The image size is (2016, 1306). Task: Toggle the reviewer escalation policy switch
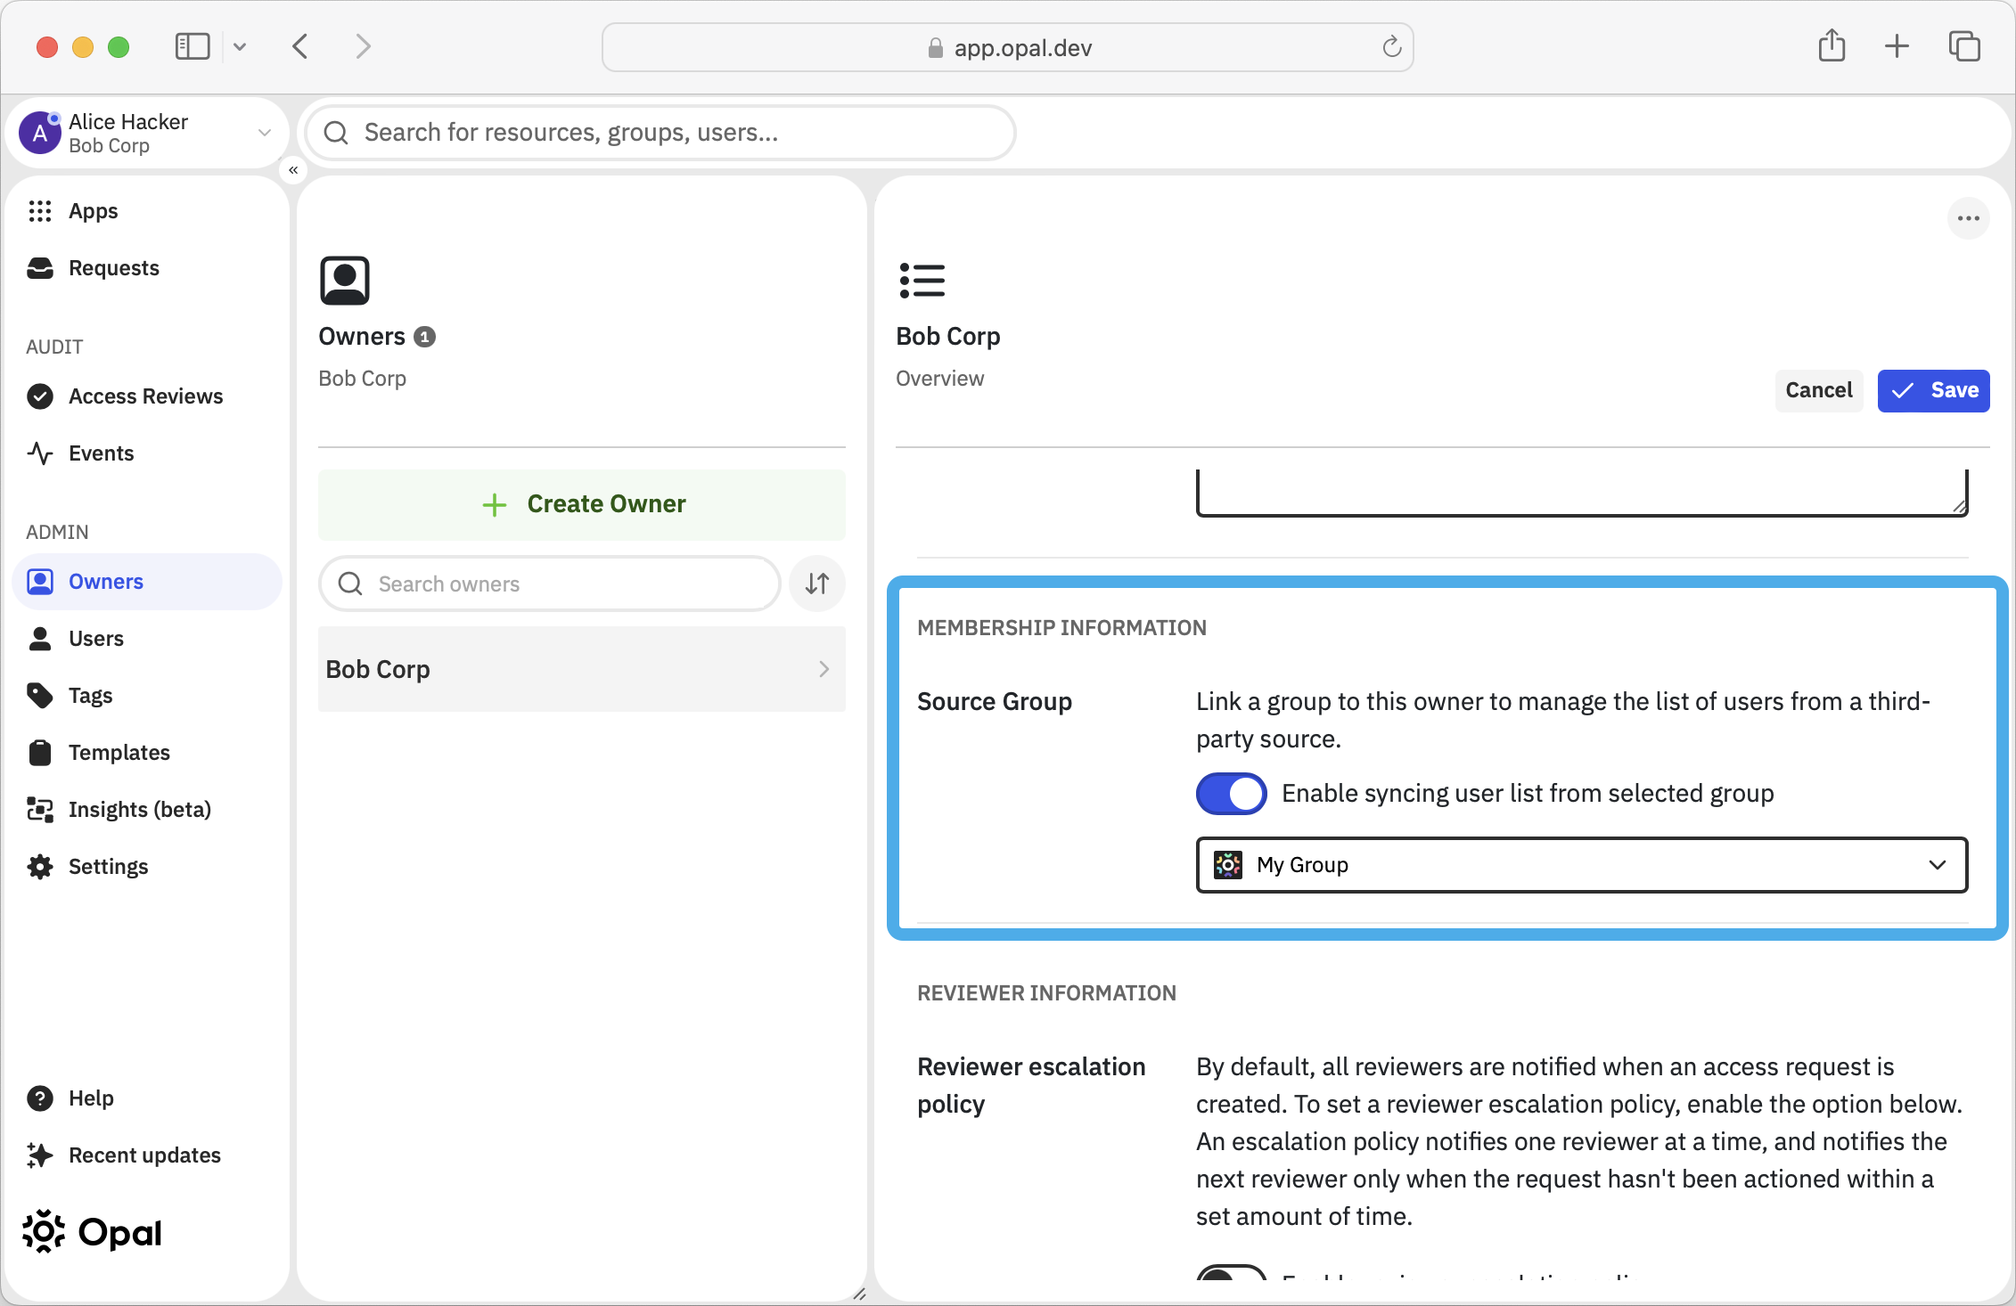click(x=1231, y=1272)
